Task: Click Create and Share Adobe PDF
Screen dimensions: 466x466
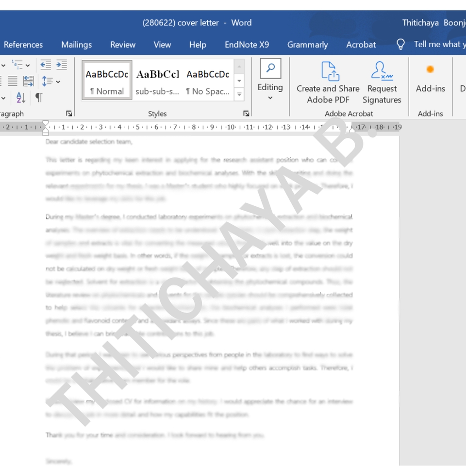Action: tap(328, 83)
